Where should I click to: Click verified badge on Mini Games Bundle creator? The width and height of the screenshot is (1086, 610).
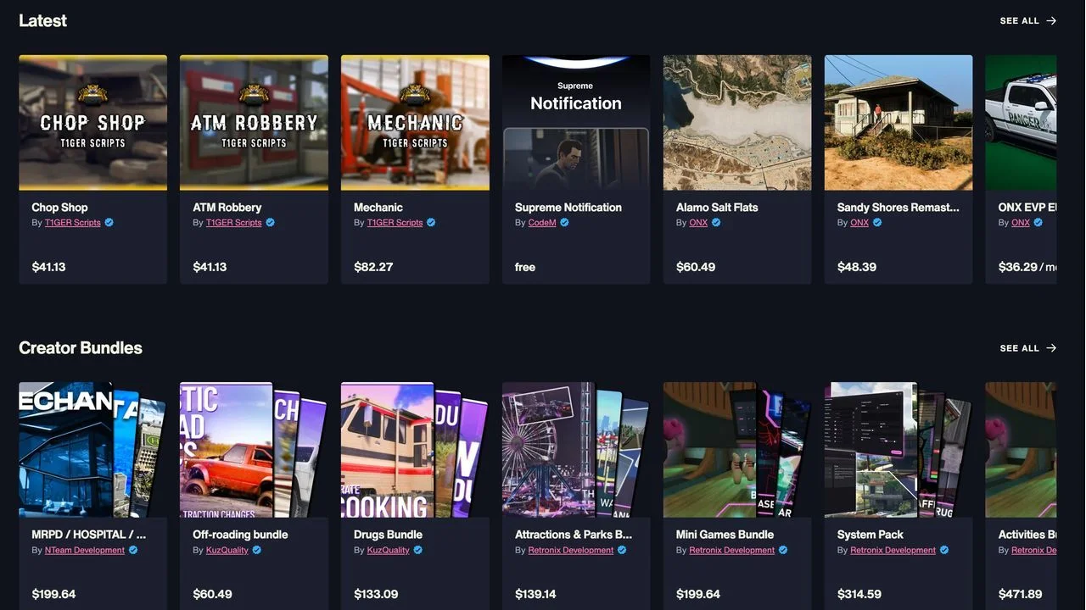pos(783,550)
